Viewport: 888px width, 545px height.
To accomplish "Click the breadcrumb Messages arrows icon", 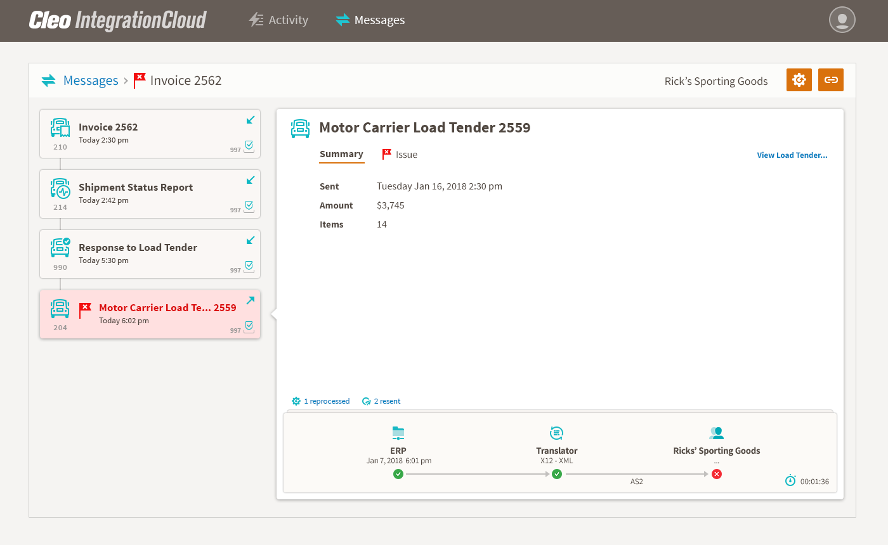I will pyautogui.click(x=49, y=80).
